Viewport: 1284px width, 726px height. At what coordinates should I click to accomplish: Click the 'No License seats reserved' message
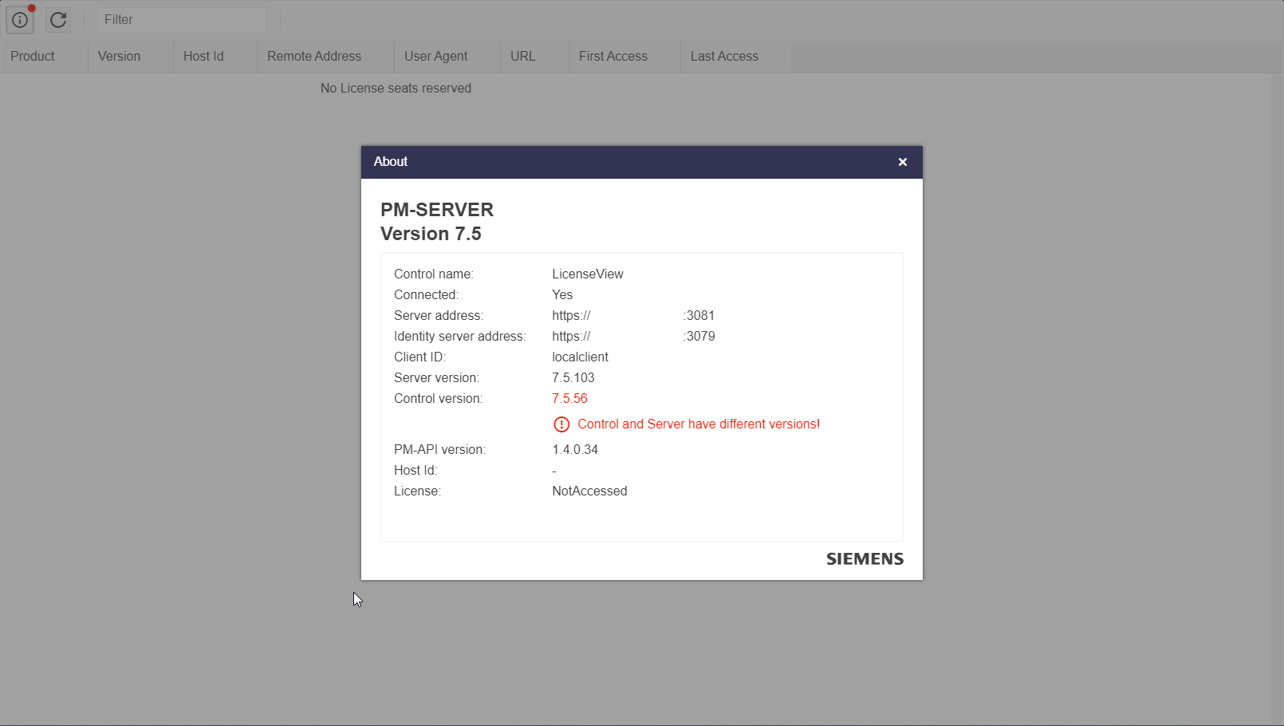pyautogui.click(x=396, y=89)
